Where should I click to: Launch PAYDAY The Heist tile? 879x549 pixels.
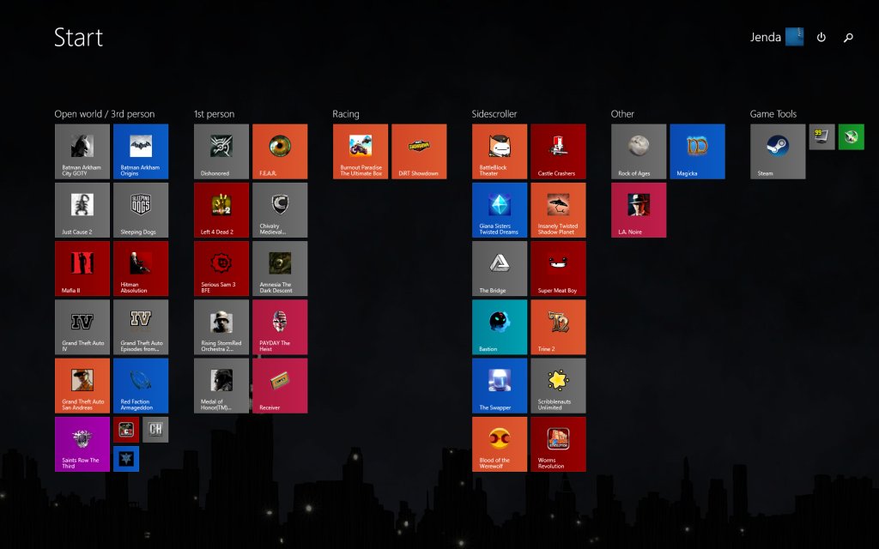(x=280, y=327)
